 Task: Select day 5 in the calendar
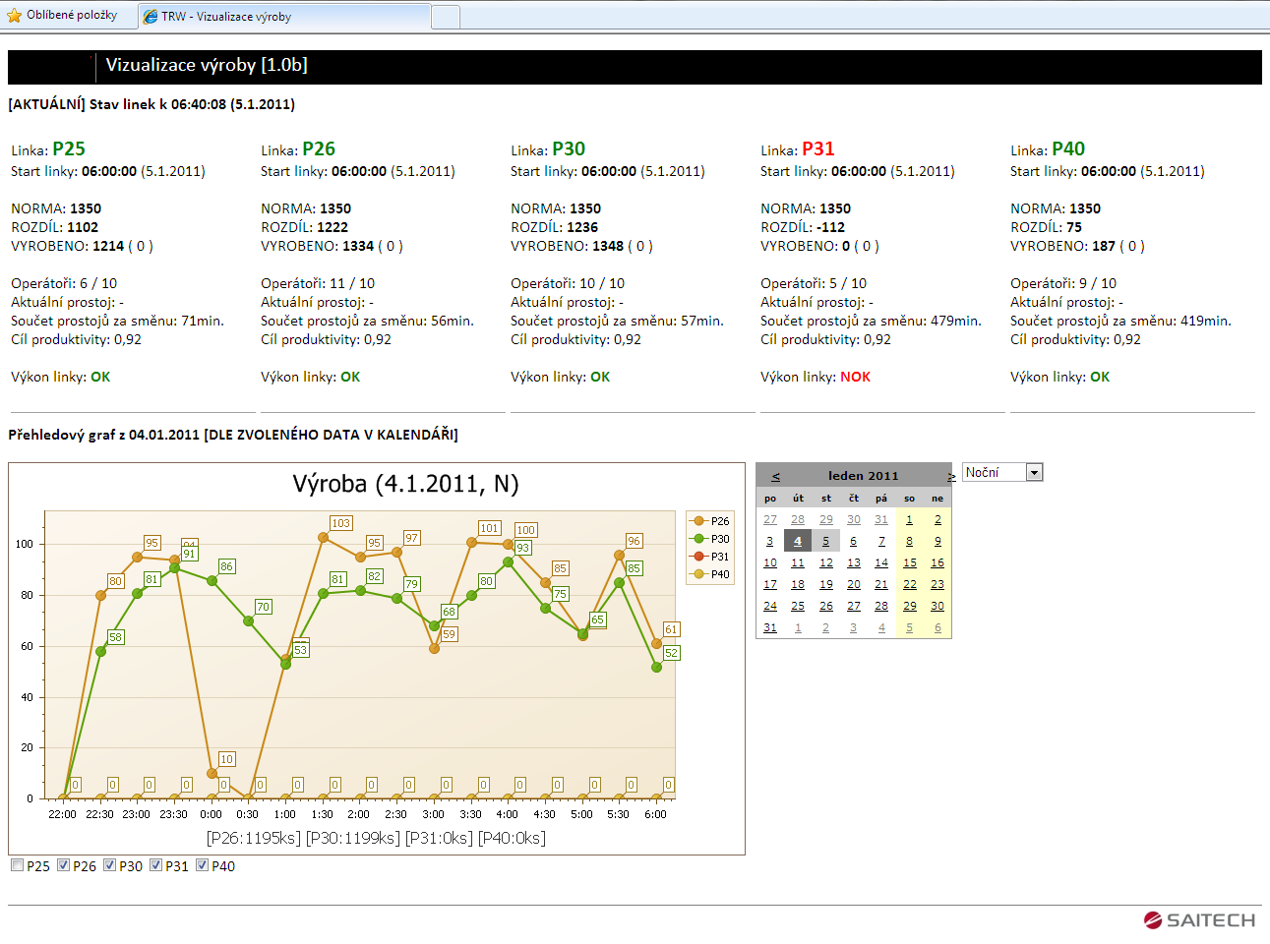coord(825,542)
